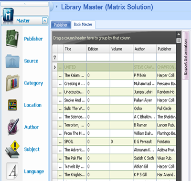The image size is (191, 181).
Task: Select the Sufi: The W... book row
Action: (x=114, y=109)
